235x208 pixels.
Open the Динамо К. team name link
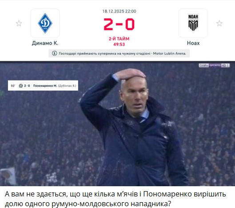pos(45,43)
